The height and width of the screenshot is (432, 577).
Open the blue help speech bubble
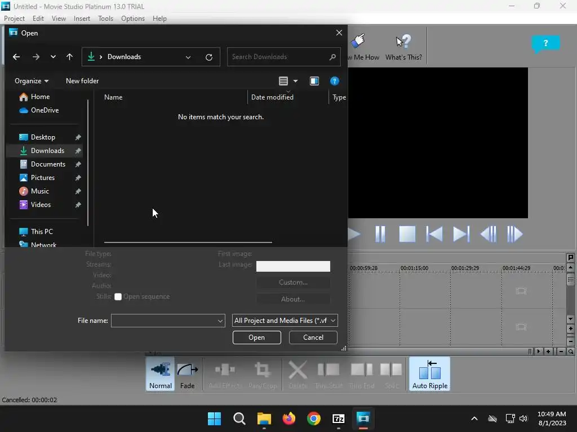coord(545,44)
